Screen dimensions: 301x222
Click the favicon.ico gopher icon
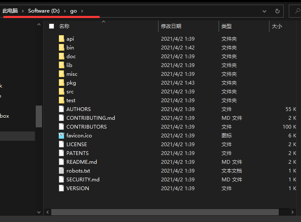(x=61, y=135)
